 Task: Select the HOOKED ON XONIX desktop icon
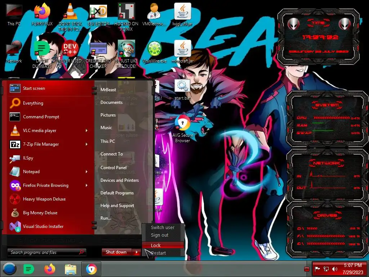[126, 17]
